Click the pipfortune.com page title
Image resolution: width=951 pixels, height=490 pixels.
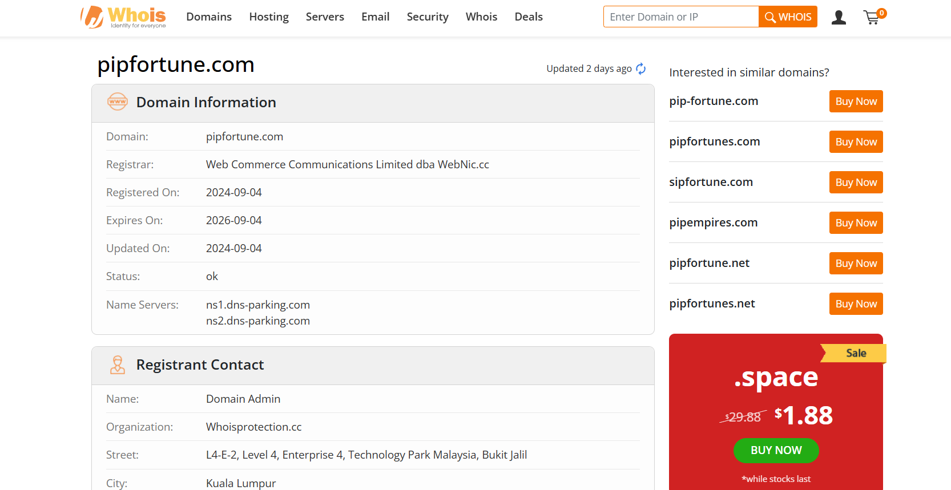[176, 64]
